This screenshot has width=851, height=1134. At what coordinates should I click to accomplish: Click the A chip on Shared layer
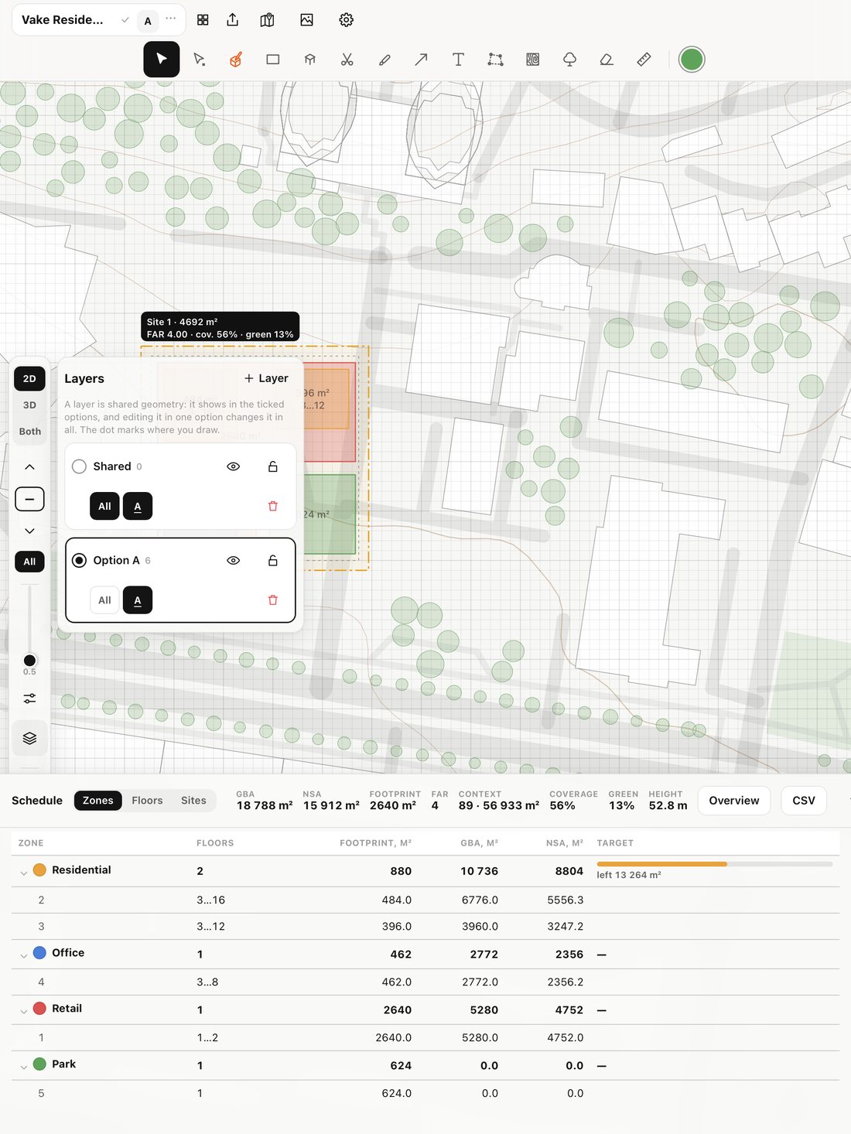(x=138, y=507)
